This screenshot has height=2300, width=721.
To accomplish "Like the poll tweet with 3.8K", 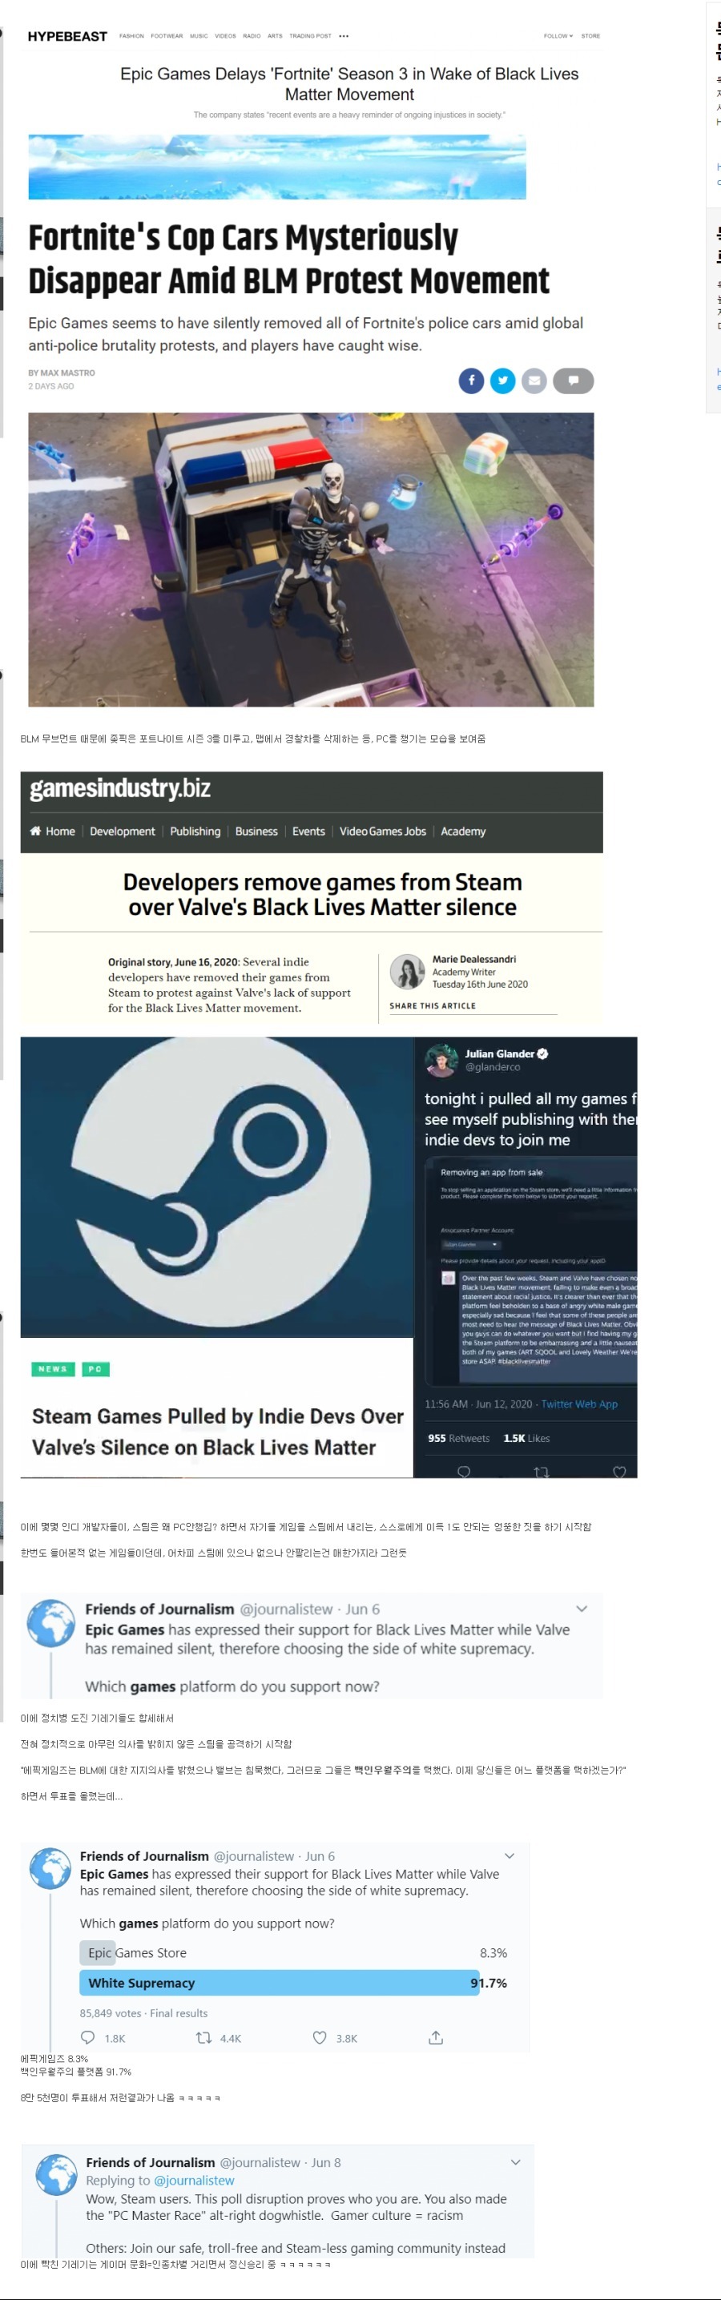I will (x=320, y=2036).
